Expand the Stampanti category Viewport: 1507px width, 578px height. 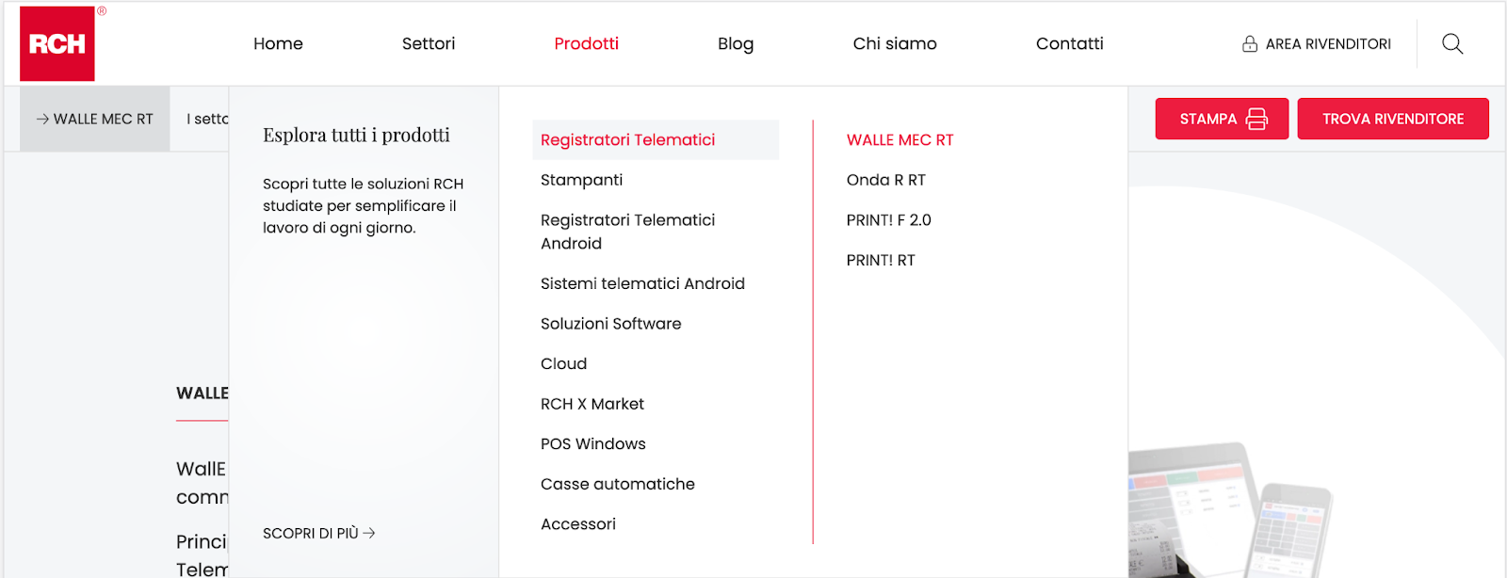coord(581,180)
